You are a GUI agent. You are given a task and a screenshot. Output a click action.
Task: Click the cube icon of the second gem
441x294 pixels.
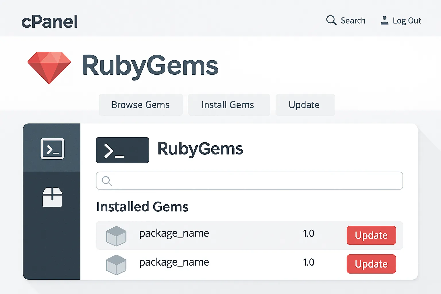(x=116, y=264)
